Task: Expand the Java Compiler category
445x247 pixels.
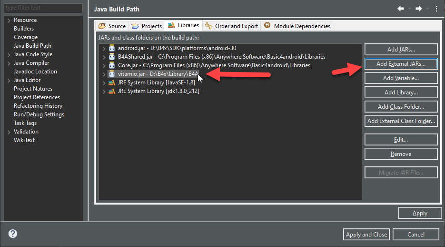Action: (9, 63)
